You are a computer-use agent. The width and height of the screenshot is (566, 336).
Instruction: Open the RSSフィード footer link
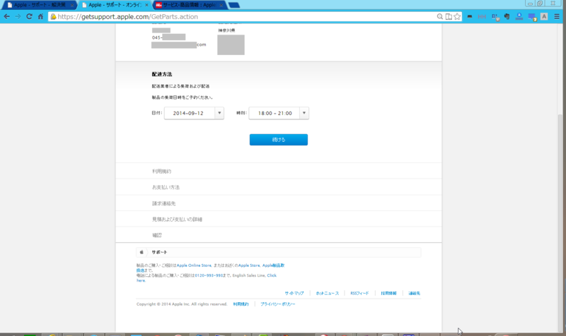click(x=359, y=293)
